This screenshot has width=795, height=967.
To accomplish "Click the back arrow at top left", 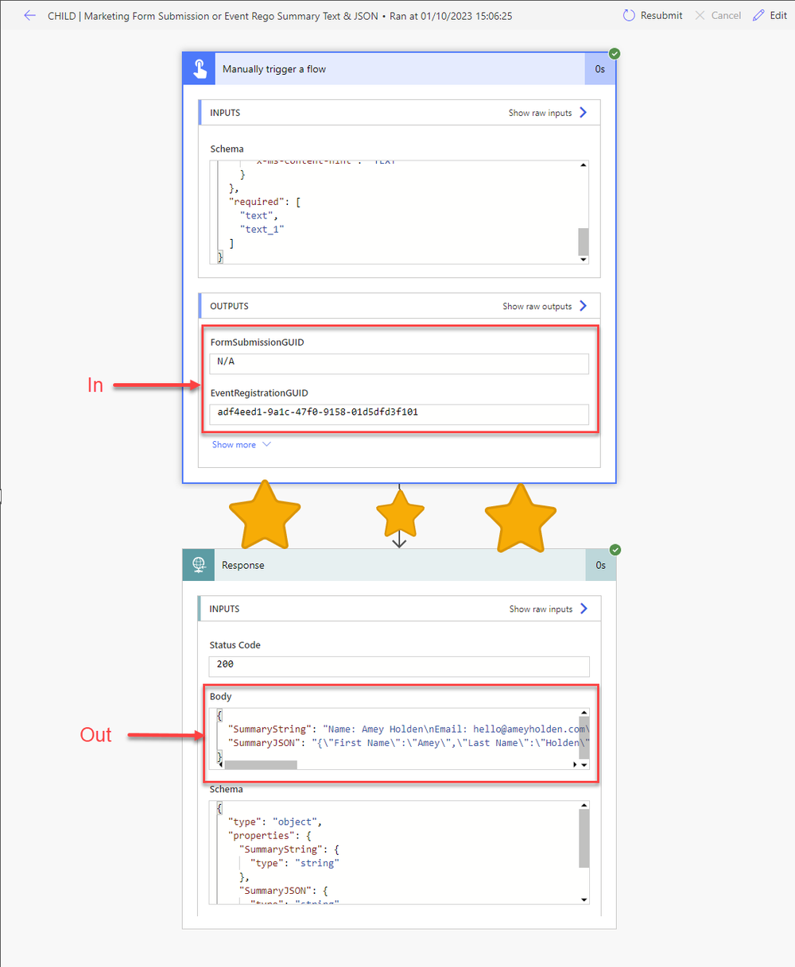I will 30,15.
